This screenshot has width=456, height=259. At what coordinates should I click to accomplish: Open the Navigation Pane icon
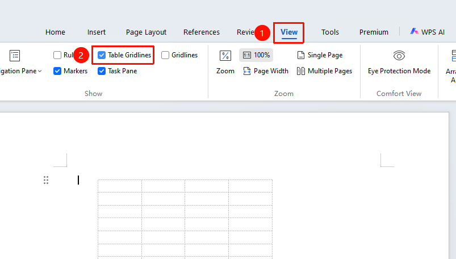(x=15, y=56)
